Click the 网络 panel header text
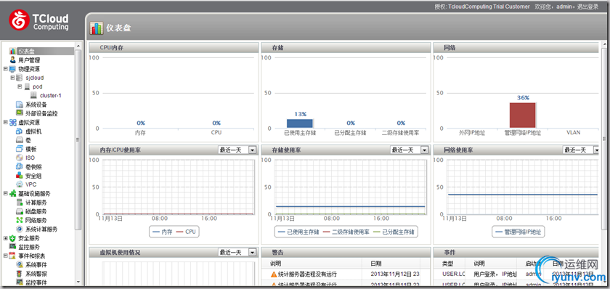The image size is (610, 289). coord(450,48)
